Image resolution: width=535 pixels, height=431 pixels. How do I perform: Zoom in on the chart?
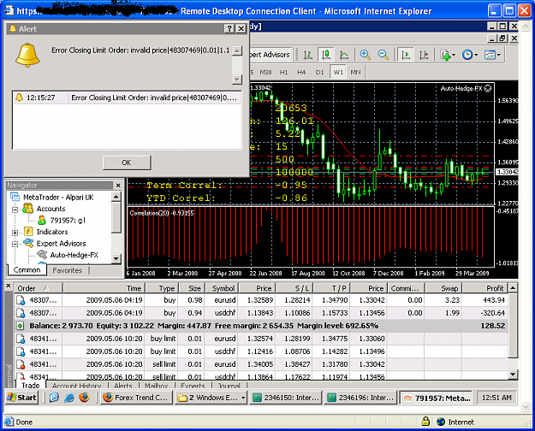(365, 55)
